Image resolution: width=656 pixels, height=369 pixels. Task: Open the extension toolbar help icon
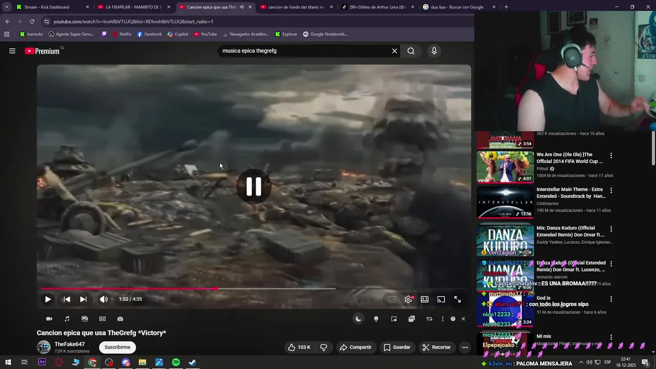point(453,319)
